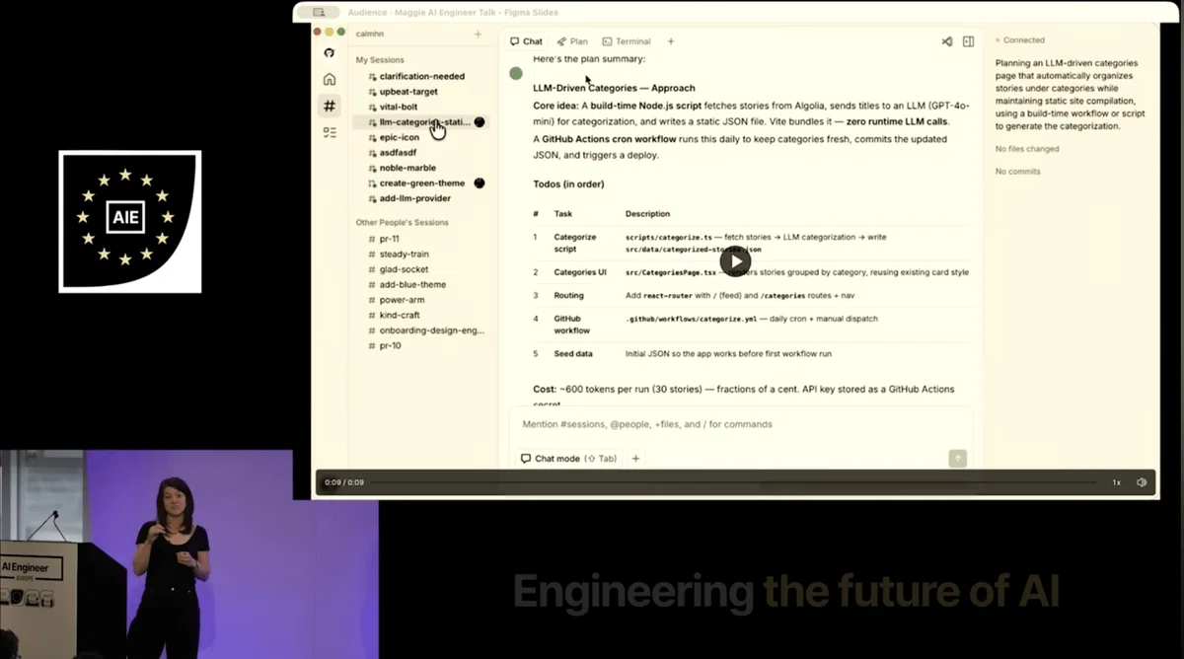Click the Routing task cell
The height and width of the screenshot is (659, 1184).
(x=568, y=295)
